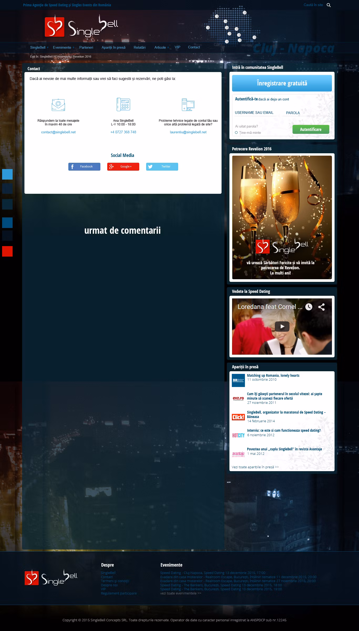Click vezi toate evenimentele footer link
The height and width of the screenshot is (631, 359).
(181, 593)
